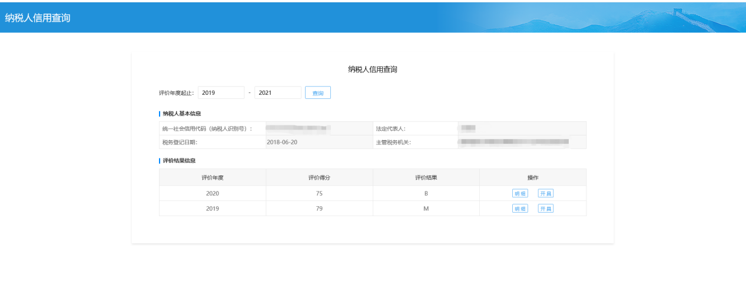The width and height of the screenshot is (746, 288).
Task: Focus the end year field showing 2021
Action: click(278, 93)
